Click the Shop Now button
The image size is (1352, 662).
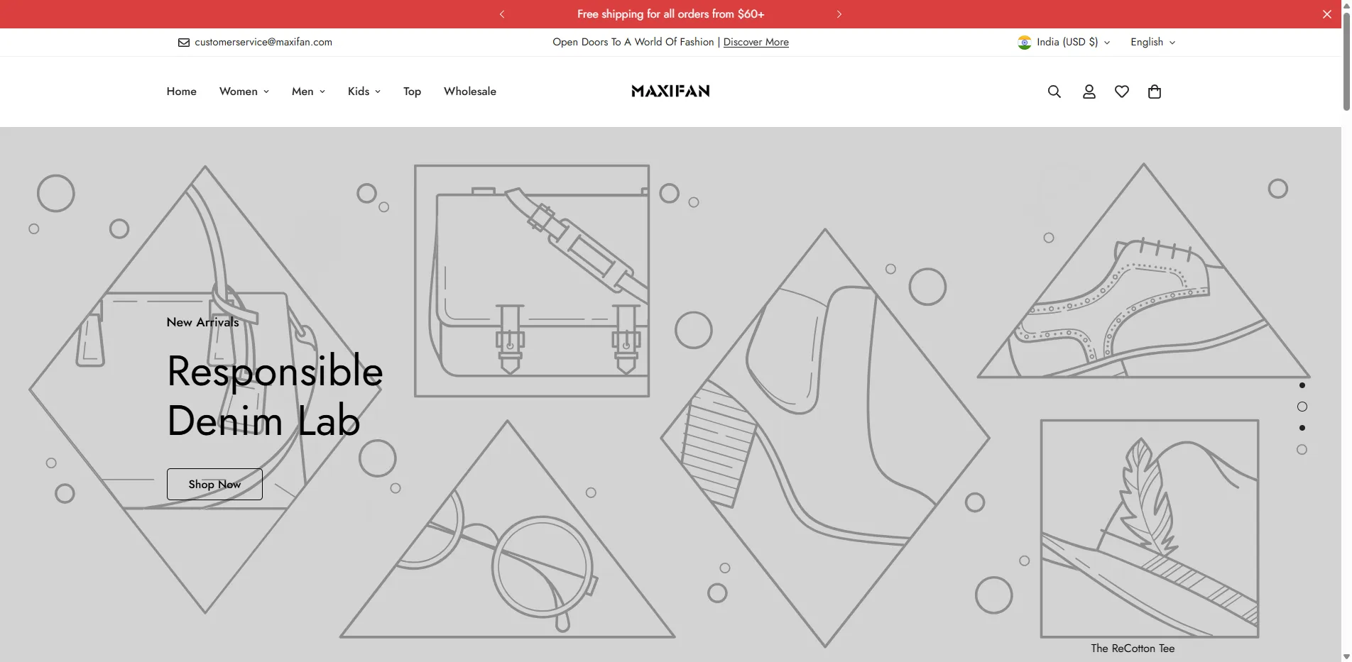214,484
